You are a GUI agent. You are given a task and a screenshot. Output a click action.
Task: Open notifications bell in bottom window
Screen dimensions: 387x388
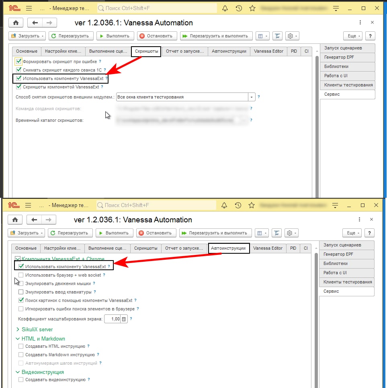[x=224, y=205]
